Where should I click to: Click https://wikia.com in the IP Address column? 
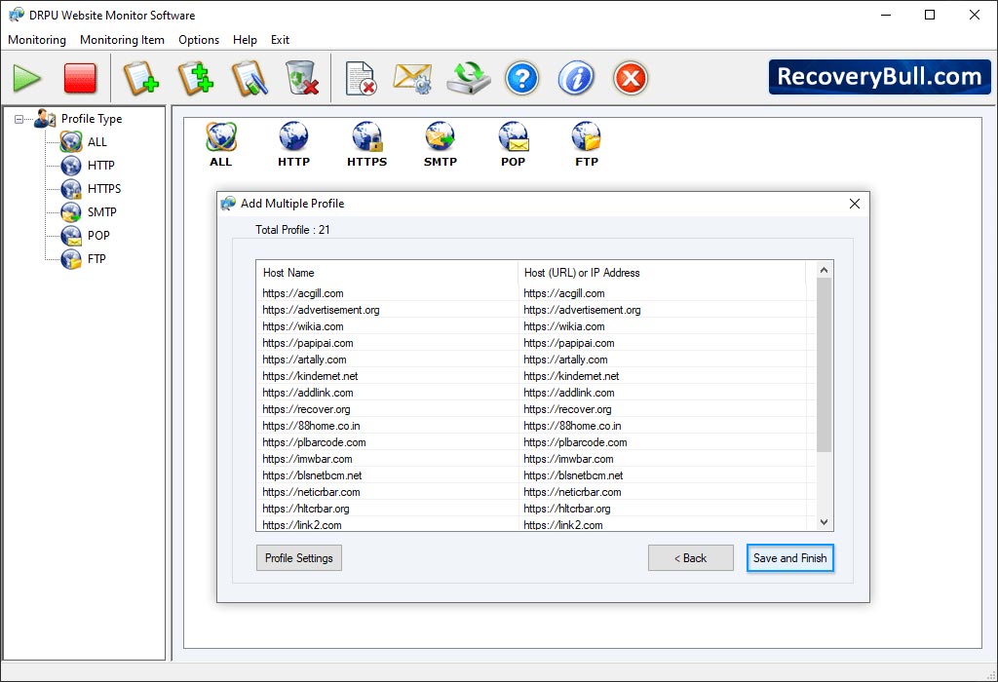pos(564,326)
